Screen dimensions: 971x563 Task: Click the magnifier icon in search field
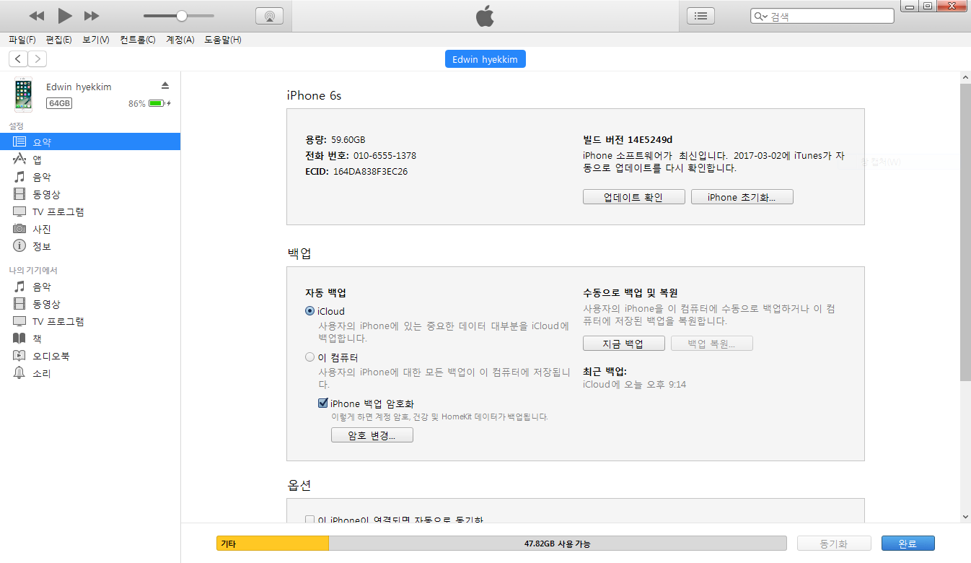coord(760,16)
